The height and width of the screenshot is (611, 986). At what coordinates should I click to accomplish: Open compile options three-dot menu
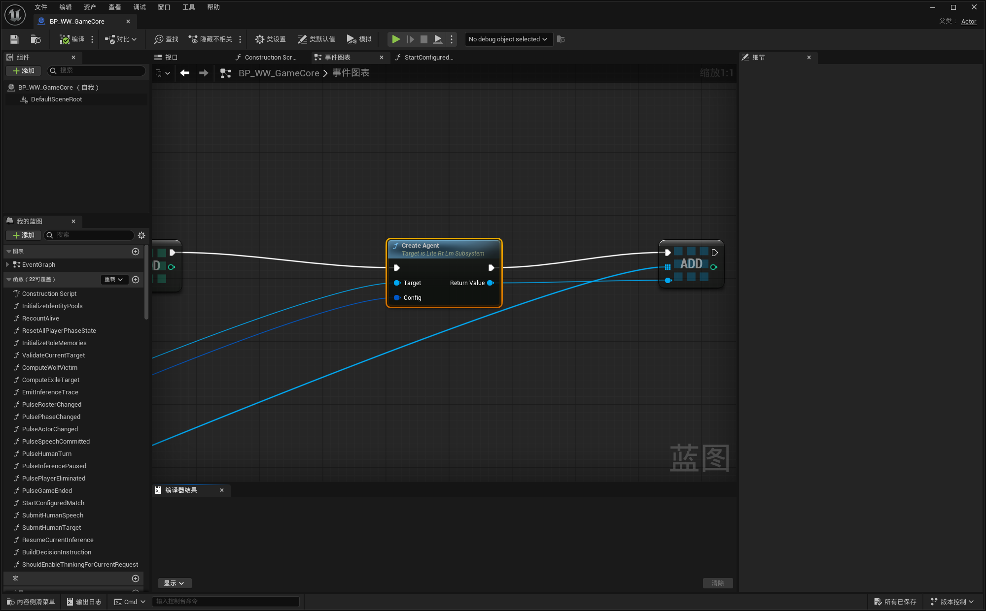point(92,39)
